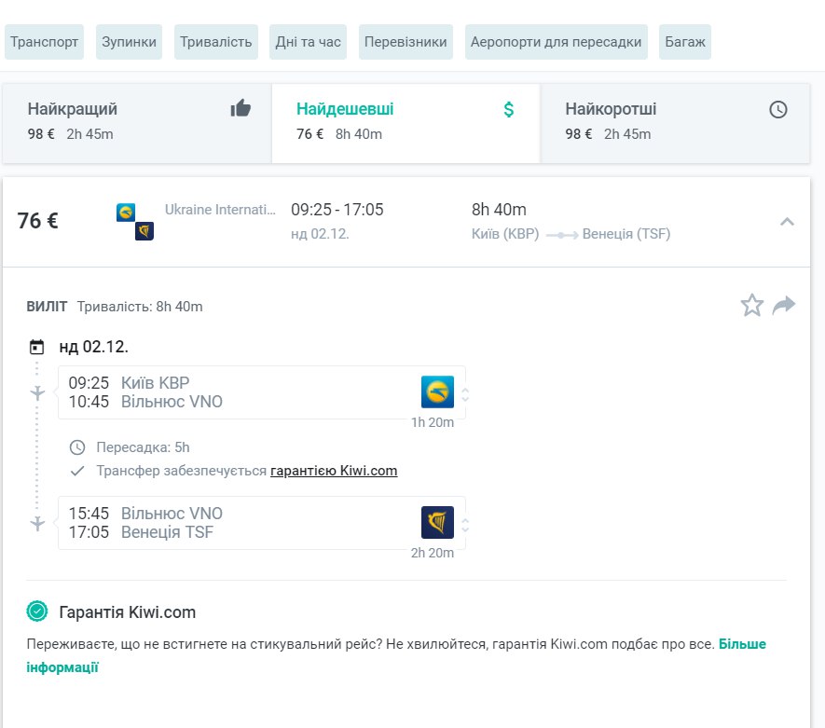Screen dimensions: 825x728
Task: Click the Гарантія Kiwi.com heading
Action: coord(128,611)
